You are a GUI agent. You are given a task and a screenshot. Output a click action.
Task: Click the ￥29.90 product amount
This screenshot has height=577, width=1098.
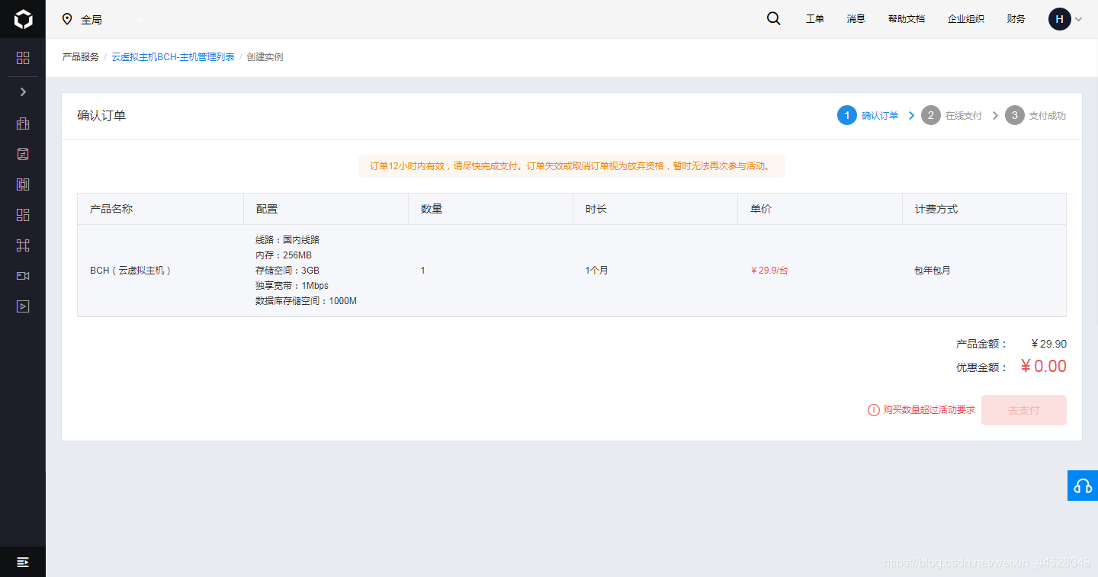tap(1048, 345)
